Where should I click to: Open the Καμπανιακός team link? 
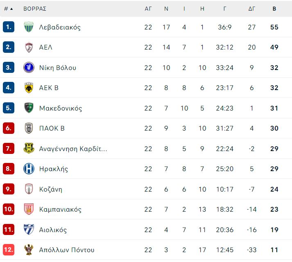[x=60, y=209]
